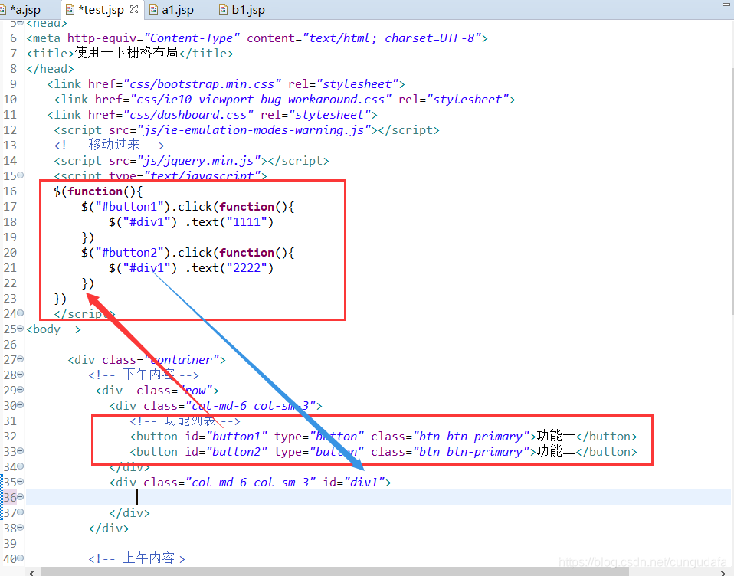Toggle the fold at line 37
Viewport: 734px width, 576px height.
20,512
